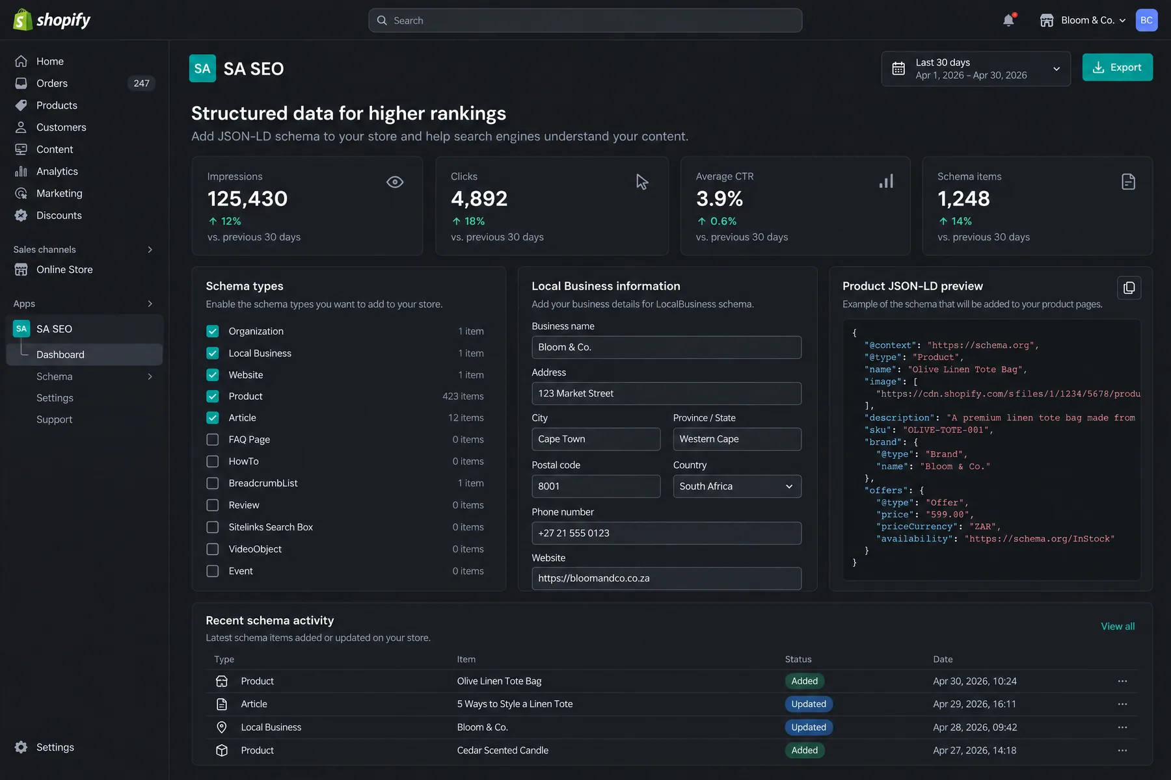Copy the JSON-LD preview code
Screen dimensions: 1171x780
click(x=1129, y=288)
